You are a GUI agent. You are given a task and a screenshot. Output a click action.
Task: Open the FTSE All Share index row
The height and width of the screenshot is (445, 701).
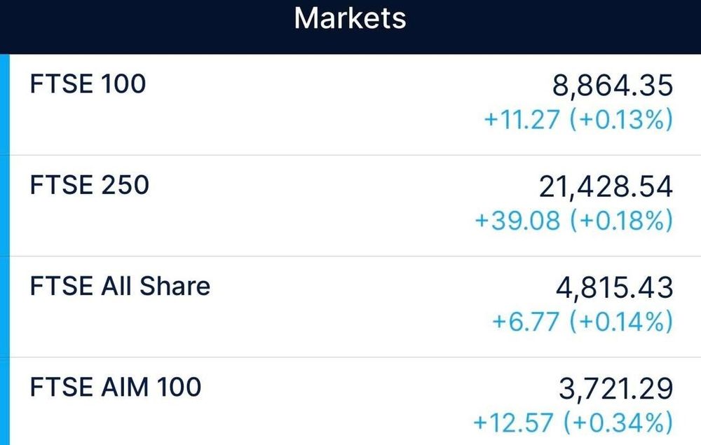click(x=350, y=306)
